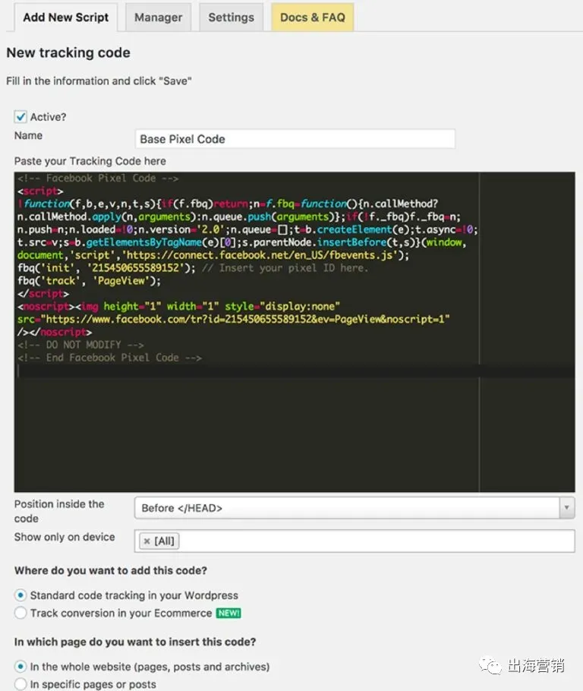Click the Name input field
Image resolution: width=583 pixels, height=691 pixels.
295,139
